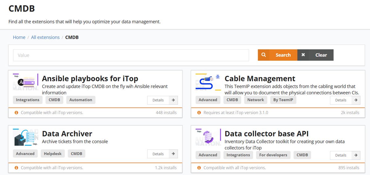This screenshot has width=370, height=175.
Task: Click 'Archive tickets from the console' description
Action: (x=75, y=142)
